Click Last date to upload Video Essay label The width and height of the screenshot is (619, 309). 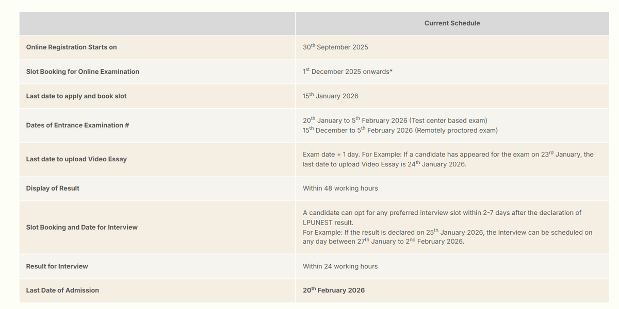76,159
